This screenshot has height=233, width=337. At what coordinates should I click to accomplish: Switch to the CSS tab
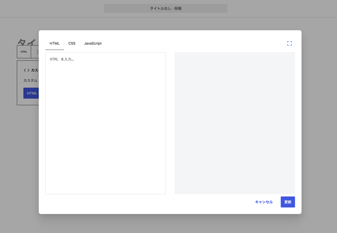point(72,44)
